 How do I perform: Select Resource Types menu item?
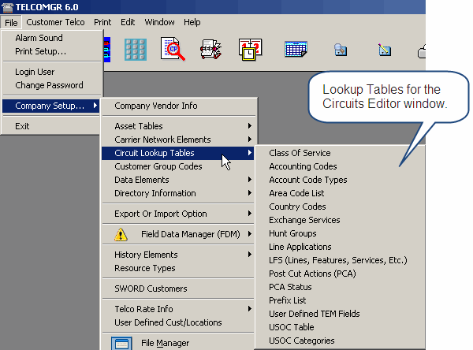click(x=178, y=268)
